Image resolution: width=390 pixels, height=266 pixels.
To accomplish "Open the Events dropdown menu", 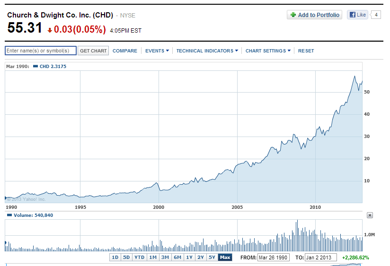I will [157, 51].
